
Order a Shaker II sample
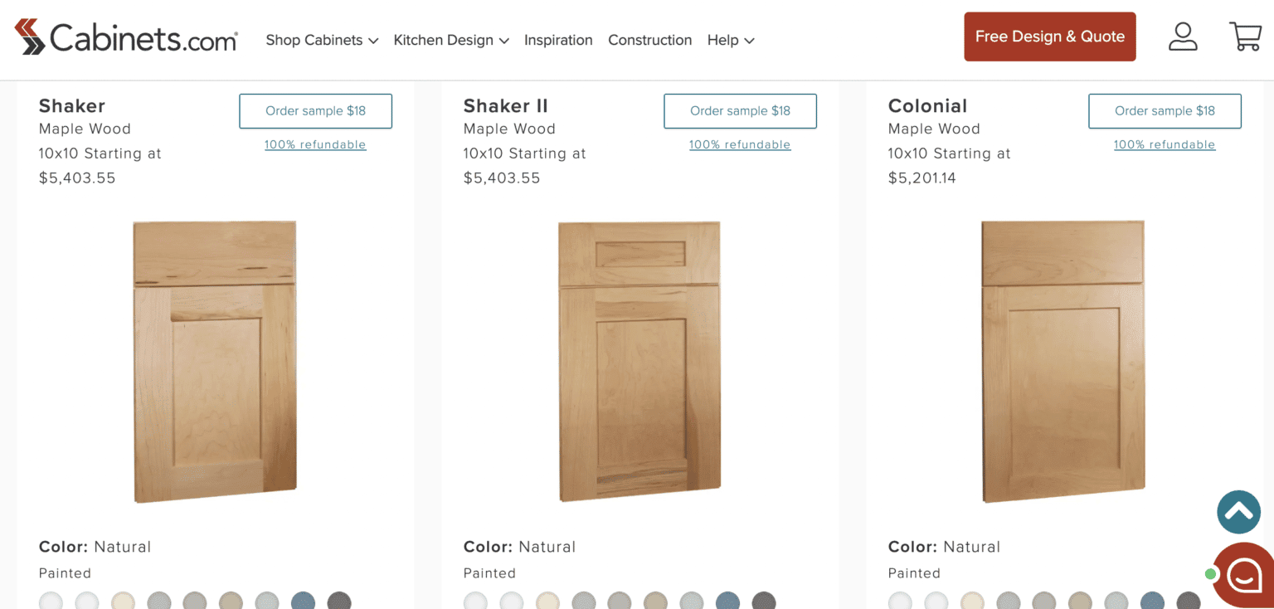(740, 111)
